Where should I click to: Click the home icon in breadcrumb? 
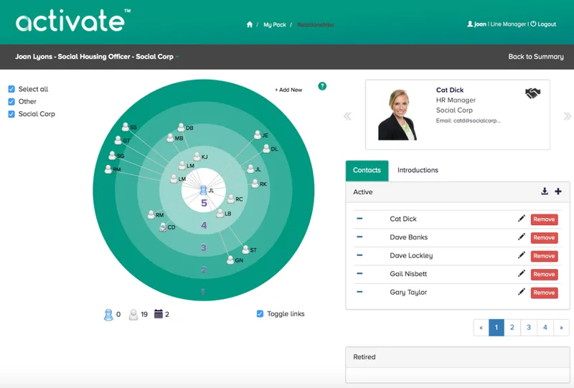[250, 24]
